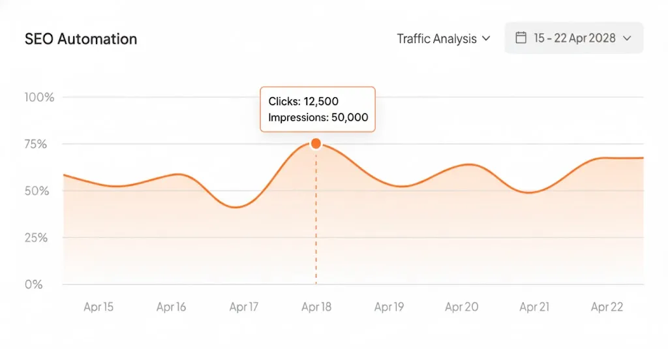This screenshot has width=668, height=349.
Task: Click the SEO Automation title
Action: click(x=81, y=38)
